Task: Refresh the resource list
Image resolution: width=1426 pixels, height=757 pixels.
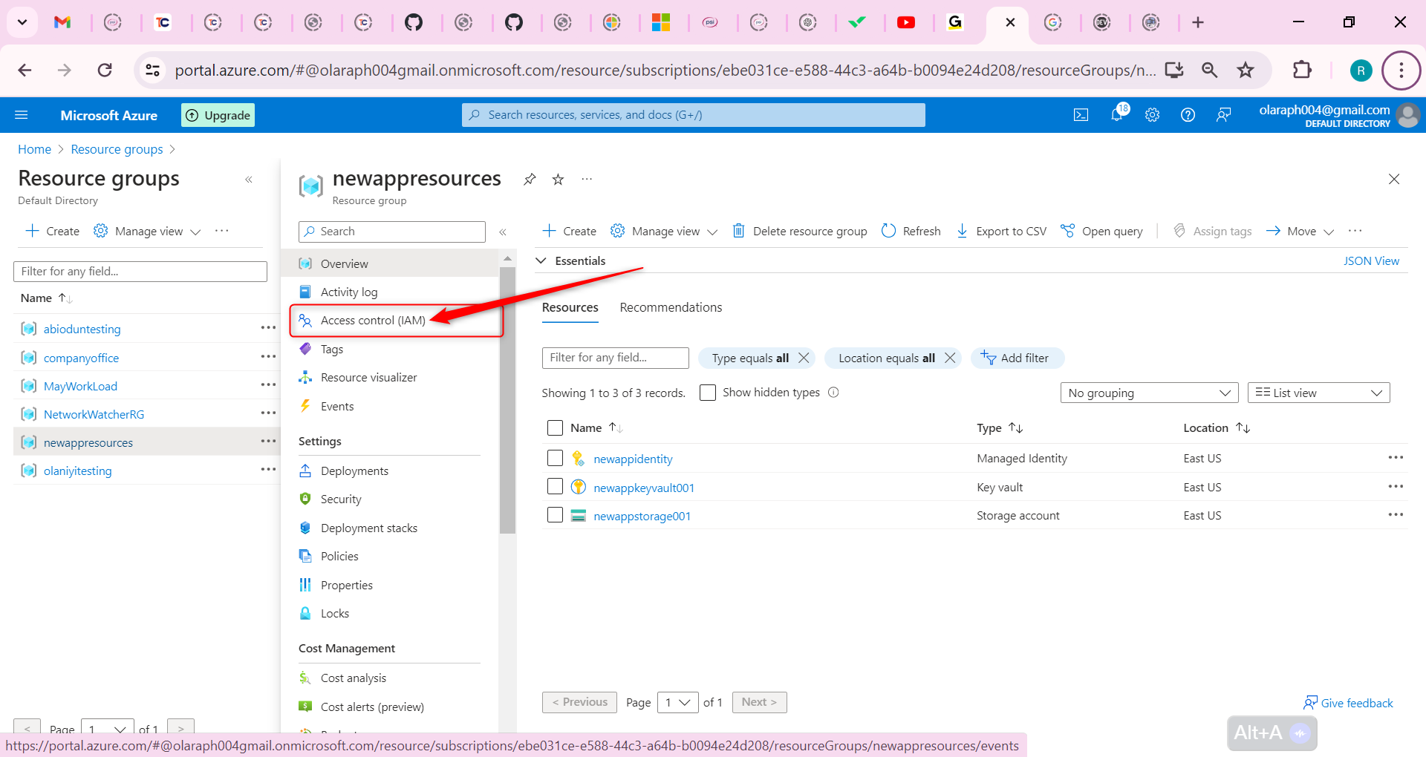Action: coord(911,232)
